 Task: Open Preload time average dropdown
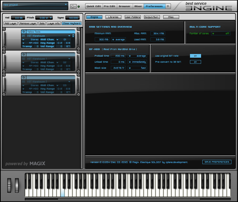coord(137,56)
